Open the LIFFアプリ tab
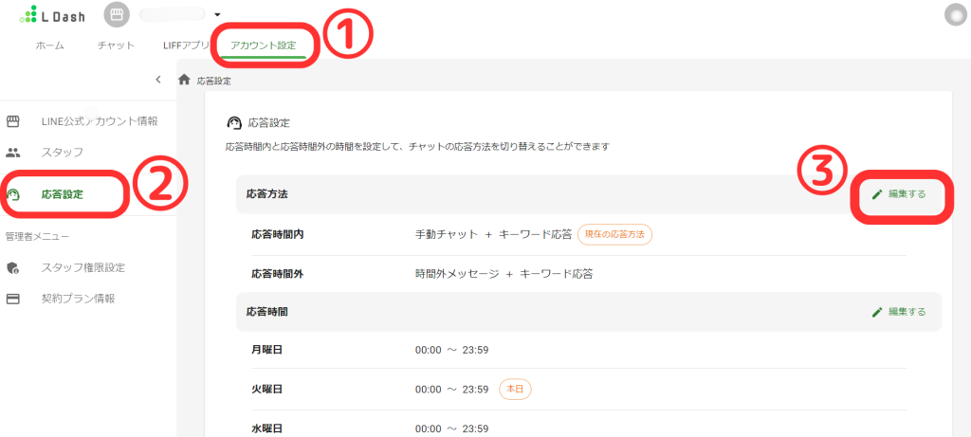 click(x=186, y=46)
